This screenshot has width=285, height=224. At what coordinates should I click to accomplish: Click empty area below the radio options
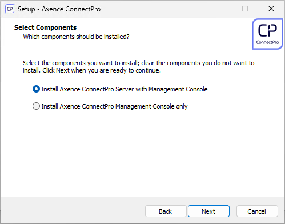(x=142, y=153)
